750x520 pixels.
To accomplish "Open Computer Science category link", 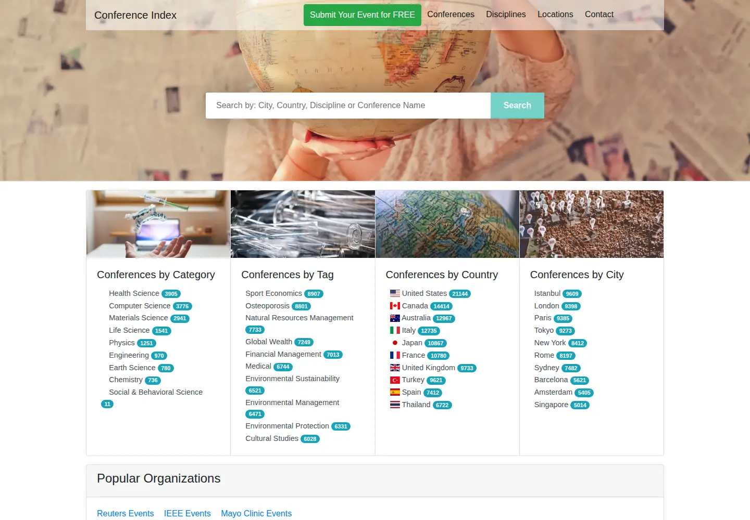I will (x=140, y=306).
